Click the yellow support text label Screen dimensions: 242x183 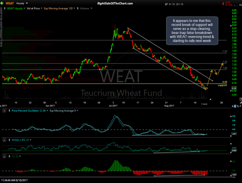pyautogui.click(x=222, y=85)
